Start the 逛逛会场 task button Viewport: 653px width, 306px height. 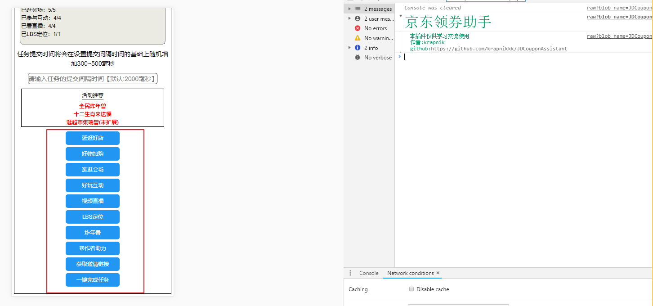(x=93, y=170)
